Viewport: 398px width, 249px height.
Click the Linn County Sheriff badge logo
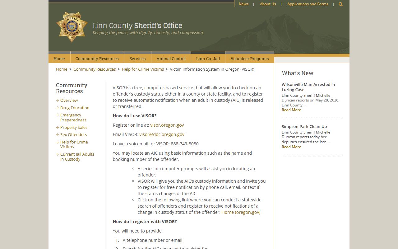(x=72, y=27)
